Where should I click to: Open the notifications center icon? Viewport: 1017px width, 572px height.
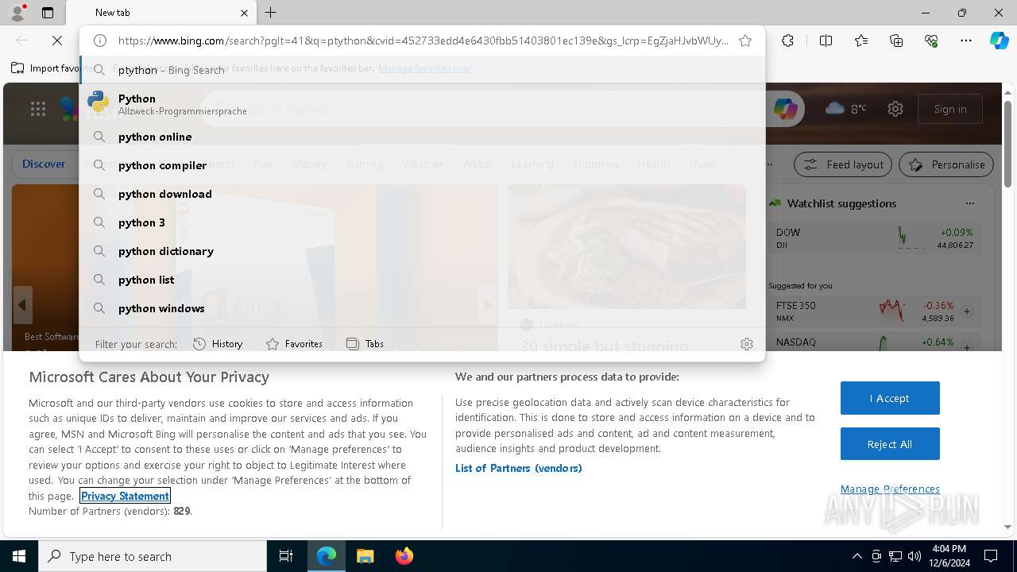point(991,556)
